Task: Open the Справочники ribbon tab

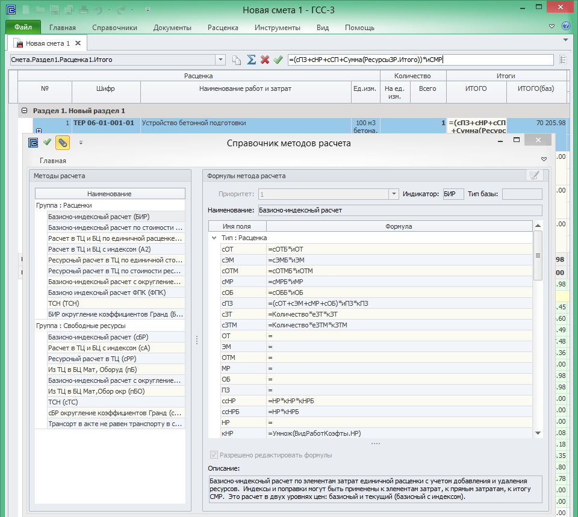Action: pyautogui.click(x=114, y=28)
